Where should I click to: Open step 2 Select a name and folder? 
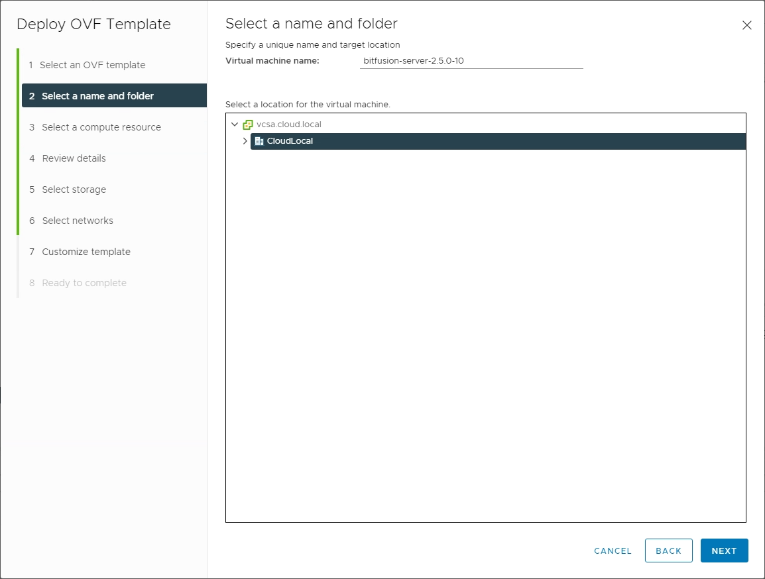pyautogui.click(x=114, y=95)
